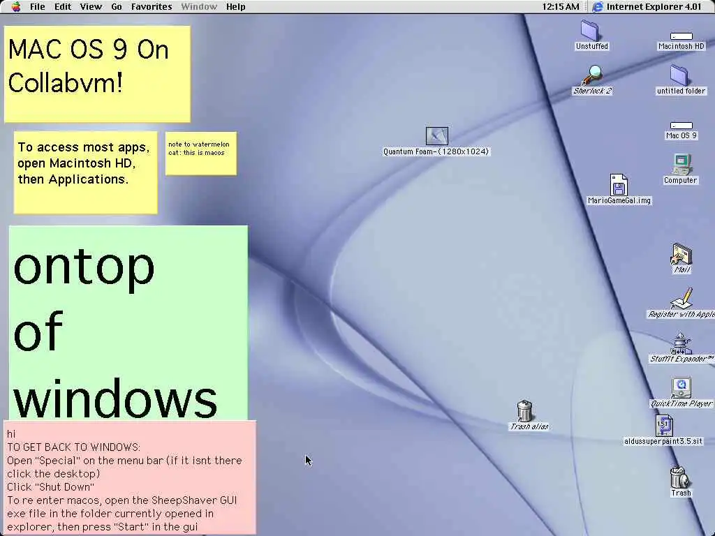The image size is (715, 536).
Task: Select the MarioGameGal.img disk image
Action: 619,184
